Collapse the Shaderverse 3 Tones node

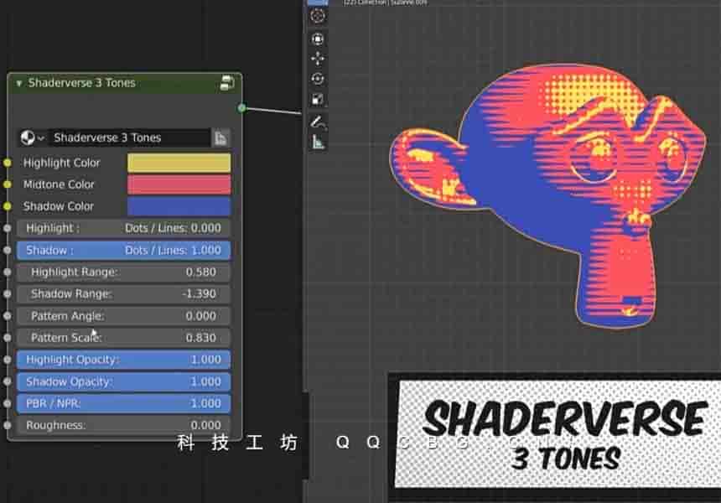(19, 83)
